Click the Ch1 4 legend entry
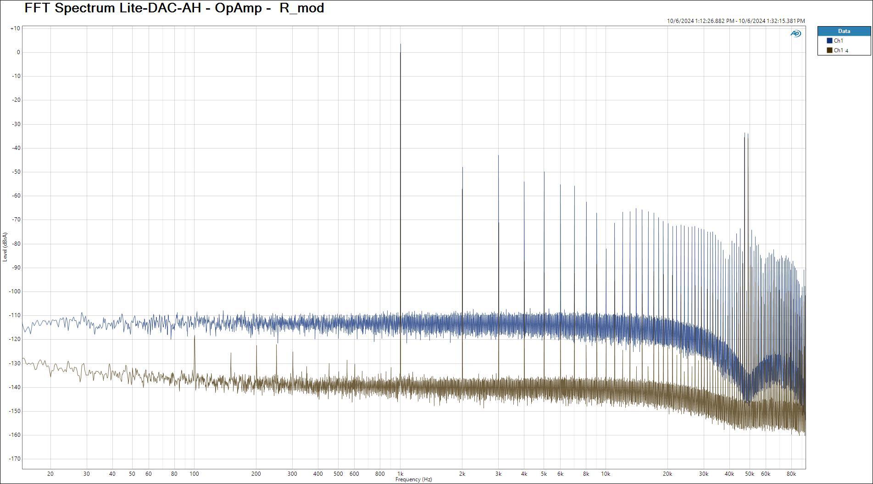Screen dimensions: 873x484 (x=841, y=50)
